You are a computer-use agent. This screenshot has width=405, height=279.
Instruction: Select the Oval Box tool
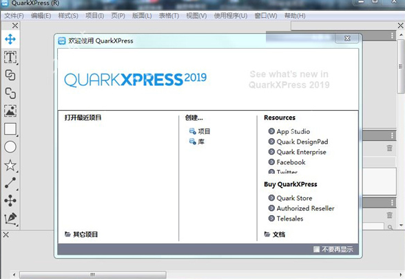[x=10, y=147]
